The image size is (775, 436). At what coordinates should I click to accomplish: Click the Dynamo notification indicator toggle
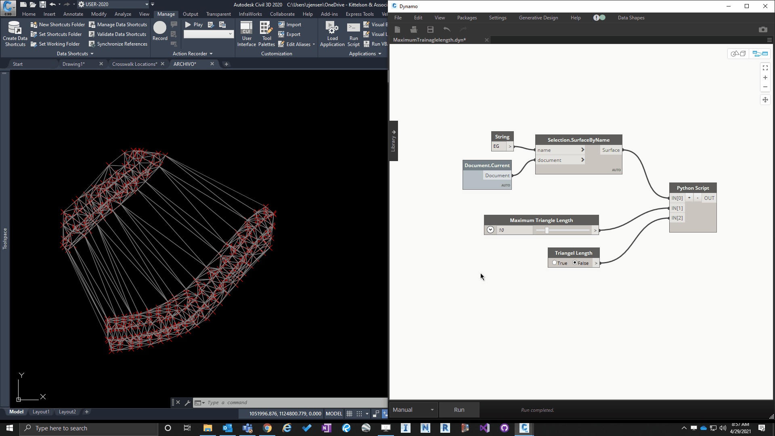pyautogui.click(x=599, y=18)
